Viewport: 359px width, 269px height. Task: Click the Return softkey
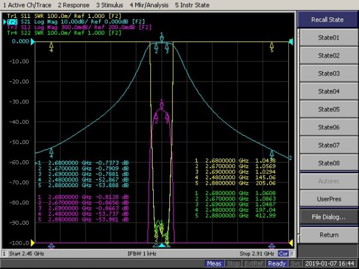(328, 235)
